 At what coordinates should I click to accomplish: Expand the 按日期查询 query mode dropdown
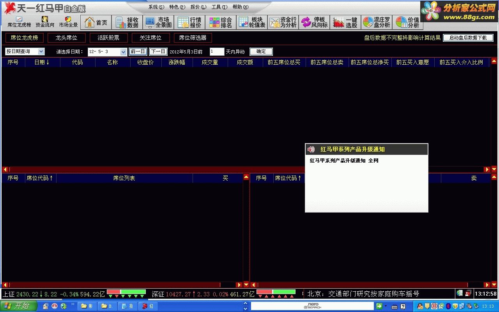point(41,51)
